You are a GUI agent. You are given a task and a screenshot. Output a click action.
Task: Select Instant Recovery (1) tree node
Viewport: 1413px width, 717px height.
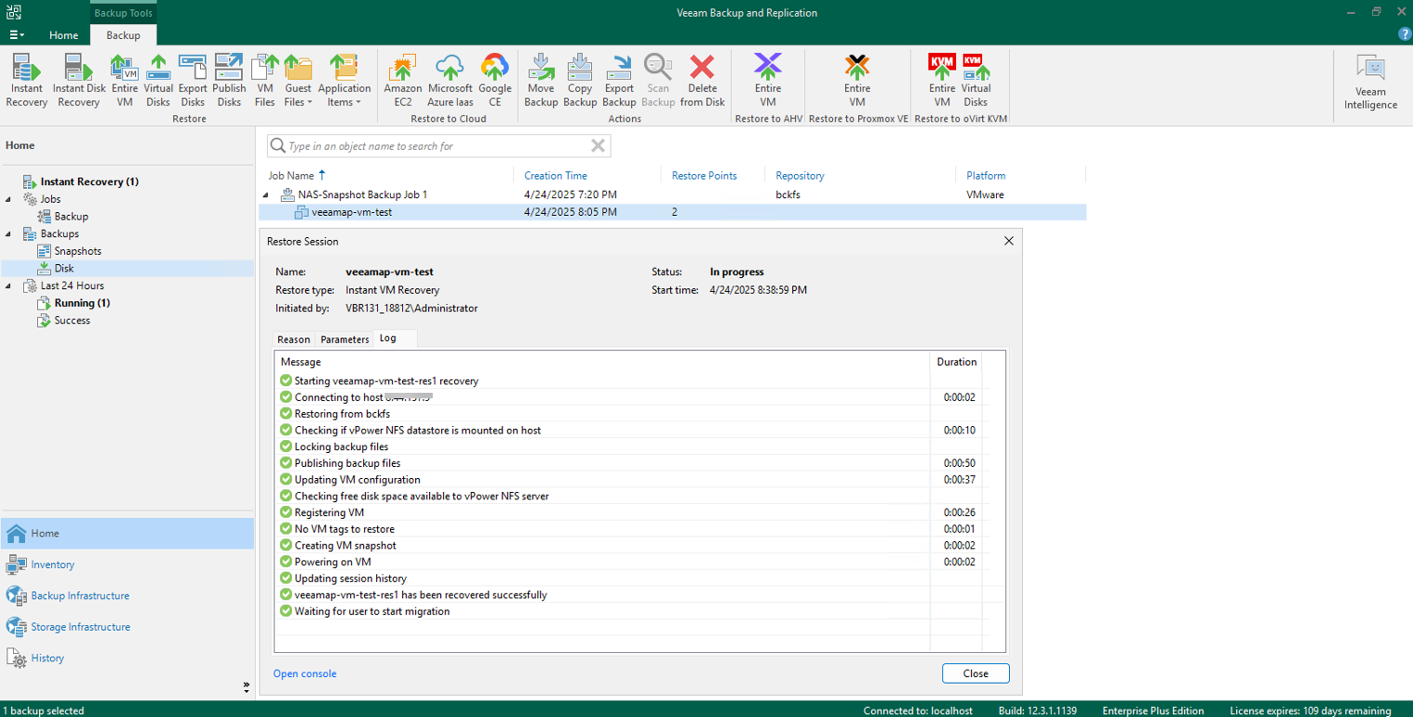pos(89,182)
